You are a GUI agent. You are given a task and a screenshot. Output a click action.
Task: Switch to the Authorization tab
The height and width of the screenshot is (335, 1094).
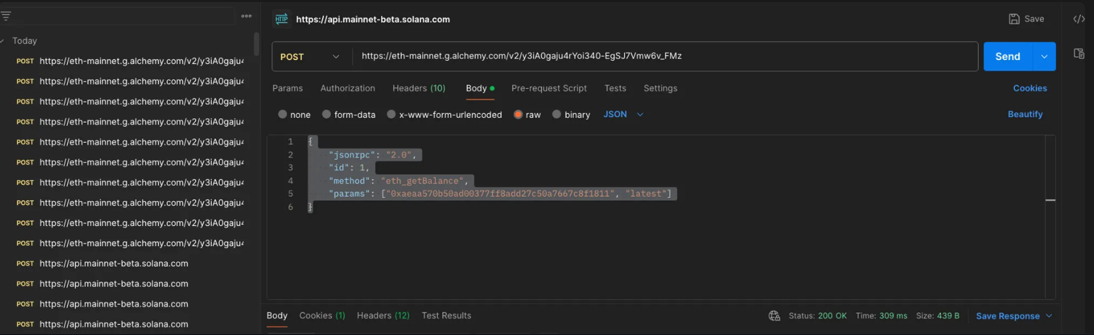pos(348,88)
